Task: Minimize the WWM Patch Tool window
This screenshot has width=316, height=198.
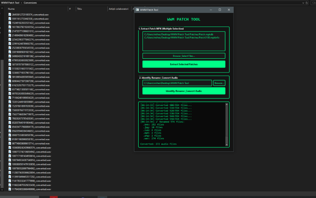Action: [211, 10]
